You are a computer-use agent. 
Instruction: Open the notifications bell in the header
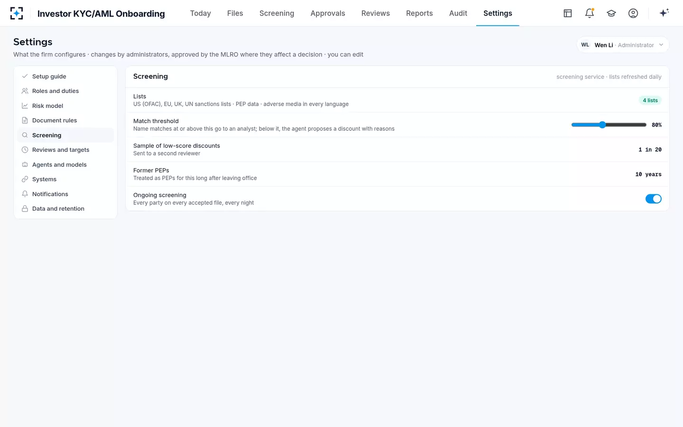pos(590,13)
